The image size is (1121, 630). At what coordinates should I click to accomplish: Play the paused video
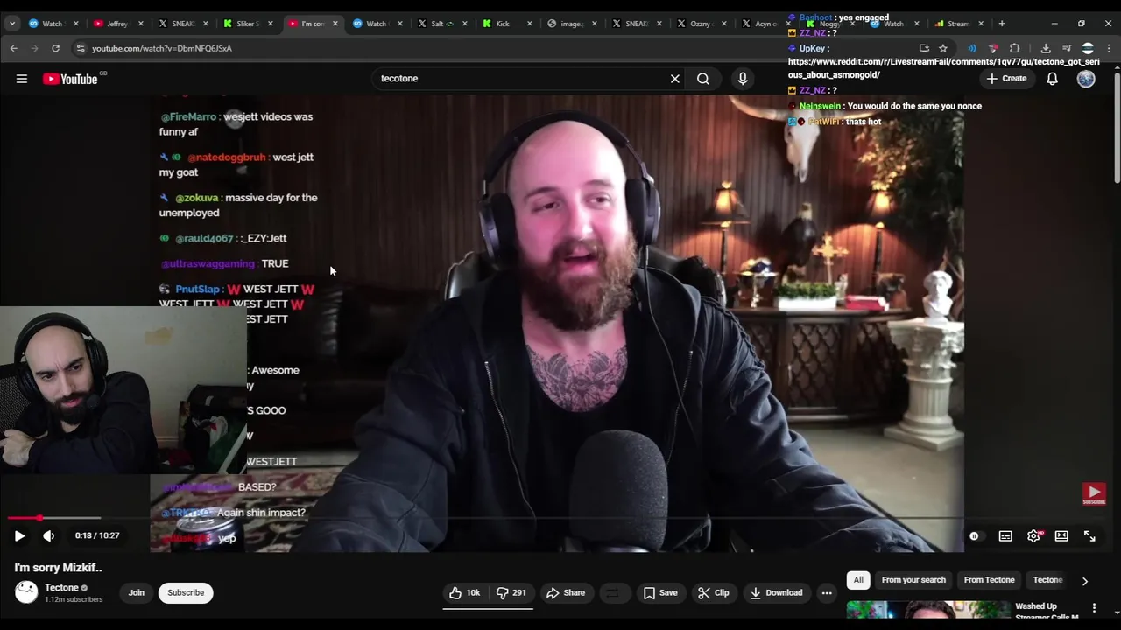coord(19,535)
